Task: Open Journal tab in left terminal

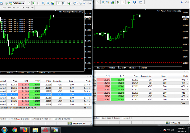Action: [x=67, y=119]
